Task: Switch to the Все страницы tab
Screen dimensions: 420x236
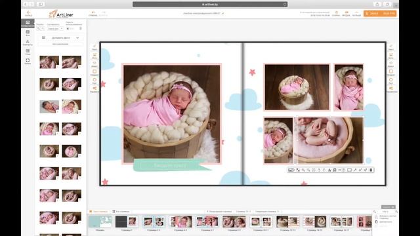Action: click(x=121, y=211)
